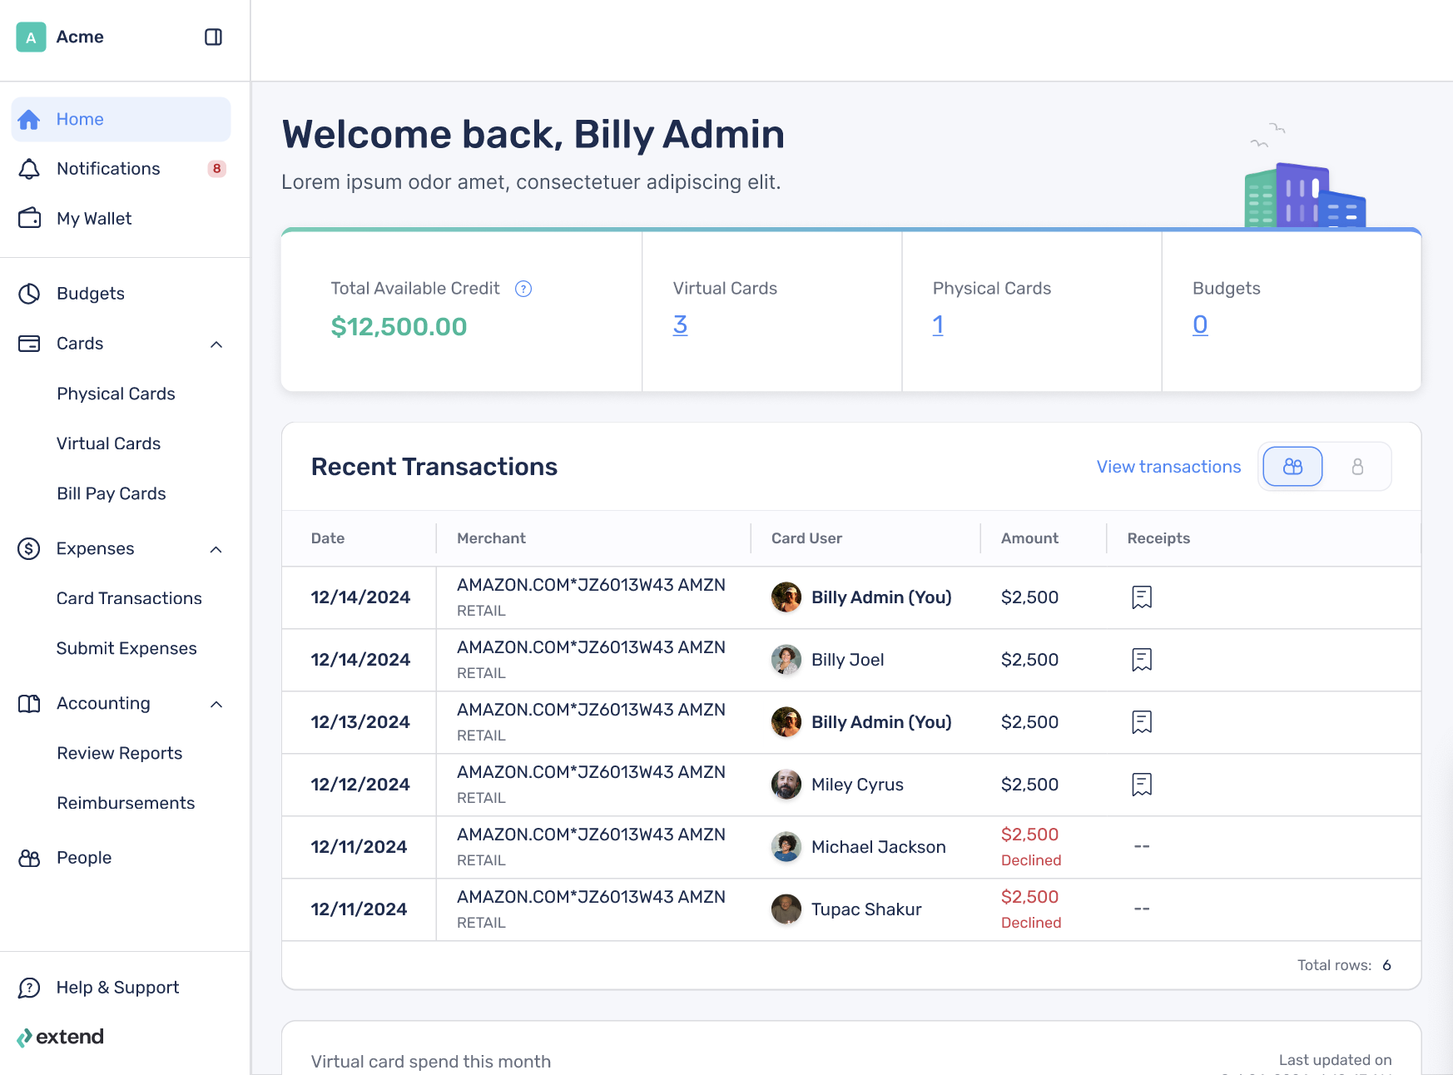Click the View transactions link
The image size is (1453, 1075).
[1168, 467]
